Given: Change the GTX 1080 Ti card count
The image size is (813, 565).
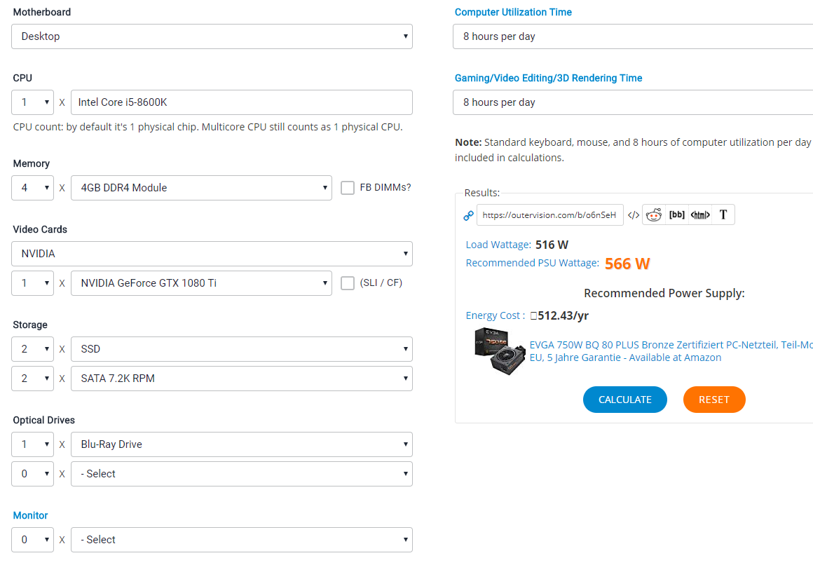Looking at the screenshot, I should [33, 283].
